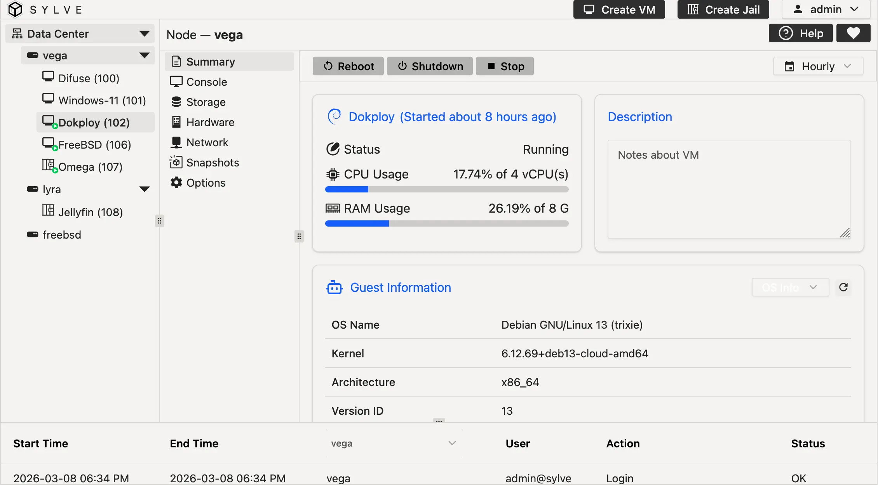Screen dimensions: 878x485
Task: Click the heart sponsor icon button
Action: (853, 33)
